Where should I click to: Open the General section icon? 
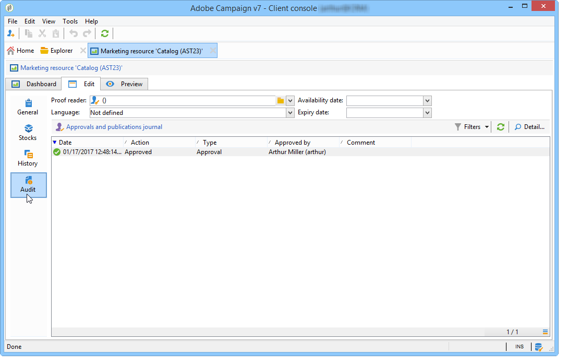pyautogui.click(x=28, y=108)
